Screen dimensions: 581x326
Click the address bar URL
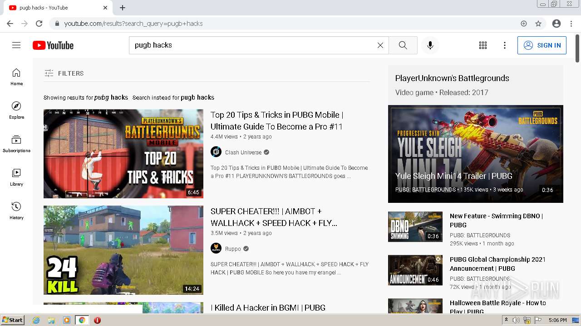[133, 24]
